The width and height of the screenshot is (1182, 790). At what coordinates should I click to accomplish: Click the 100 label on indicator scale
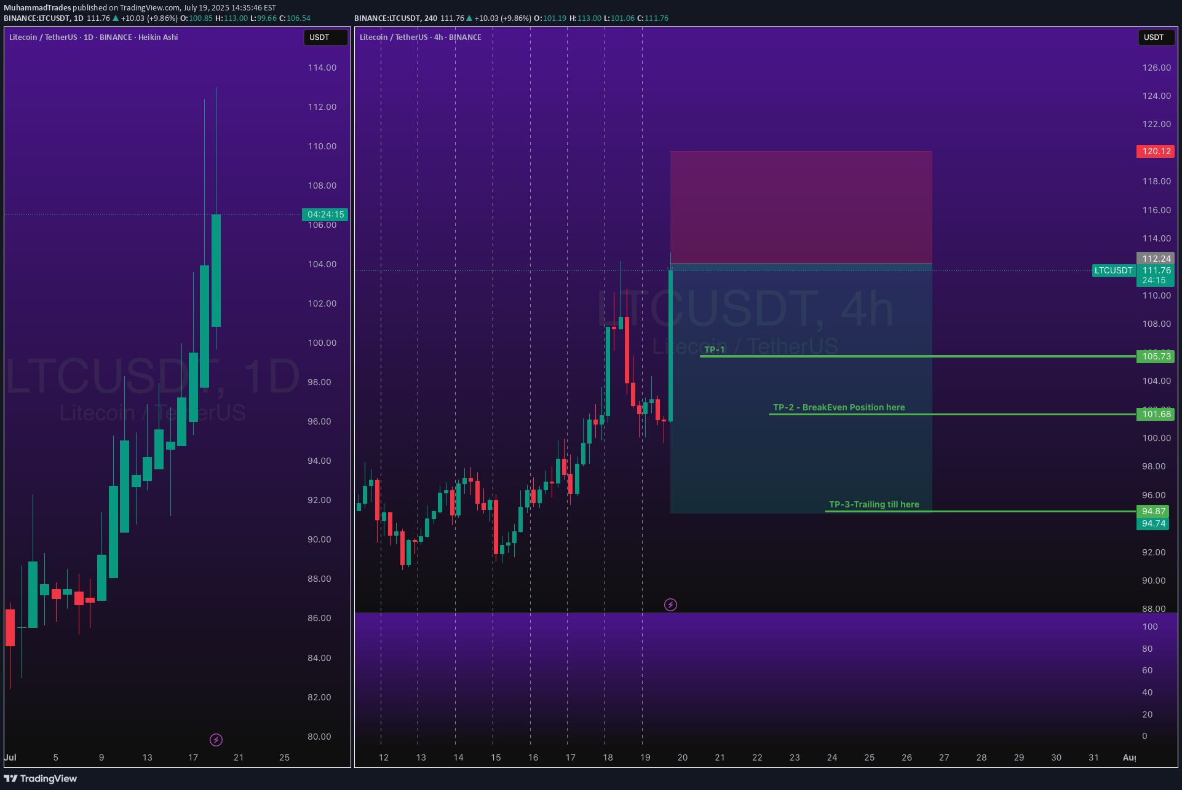(x=1150, y=627)
